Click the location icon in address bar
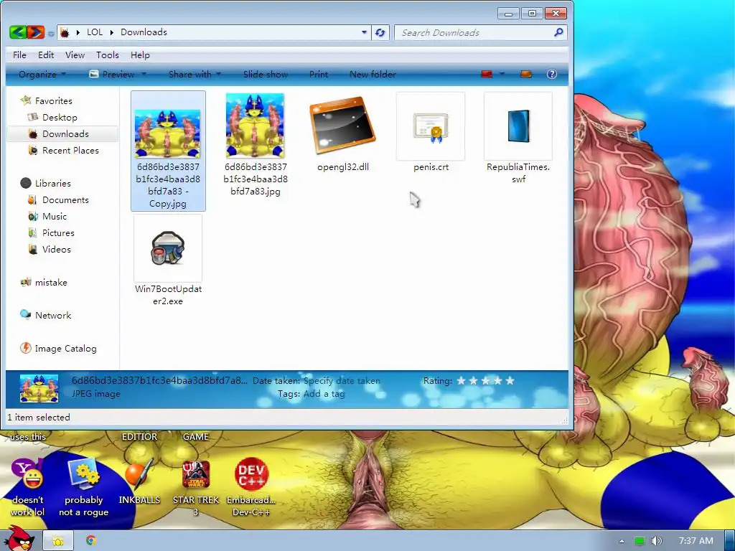Viewport: 735px width, 551px height. click(65, 32)
